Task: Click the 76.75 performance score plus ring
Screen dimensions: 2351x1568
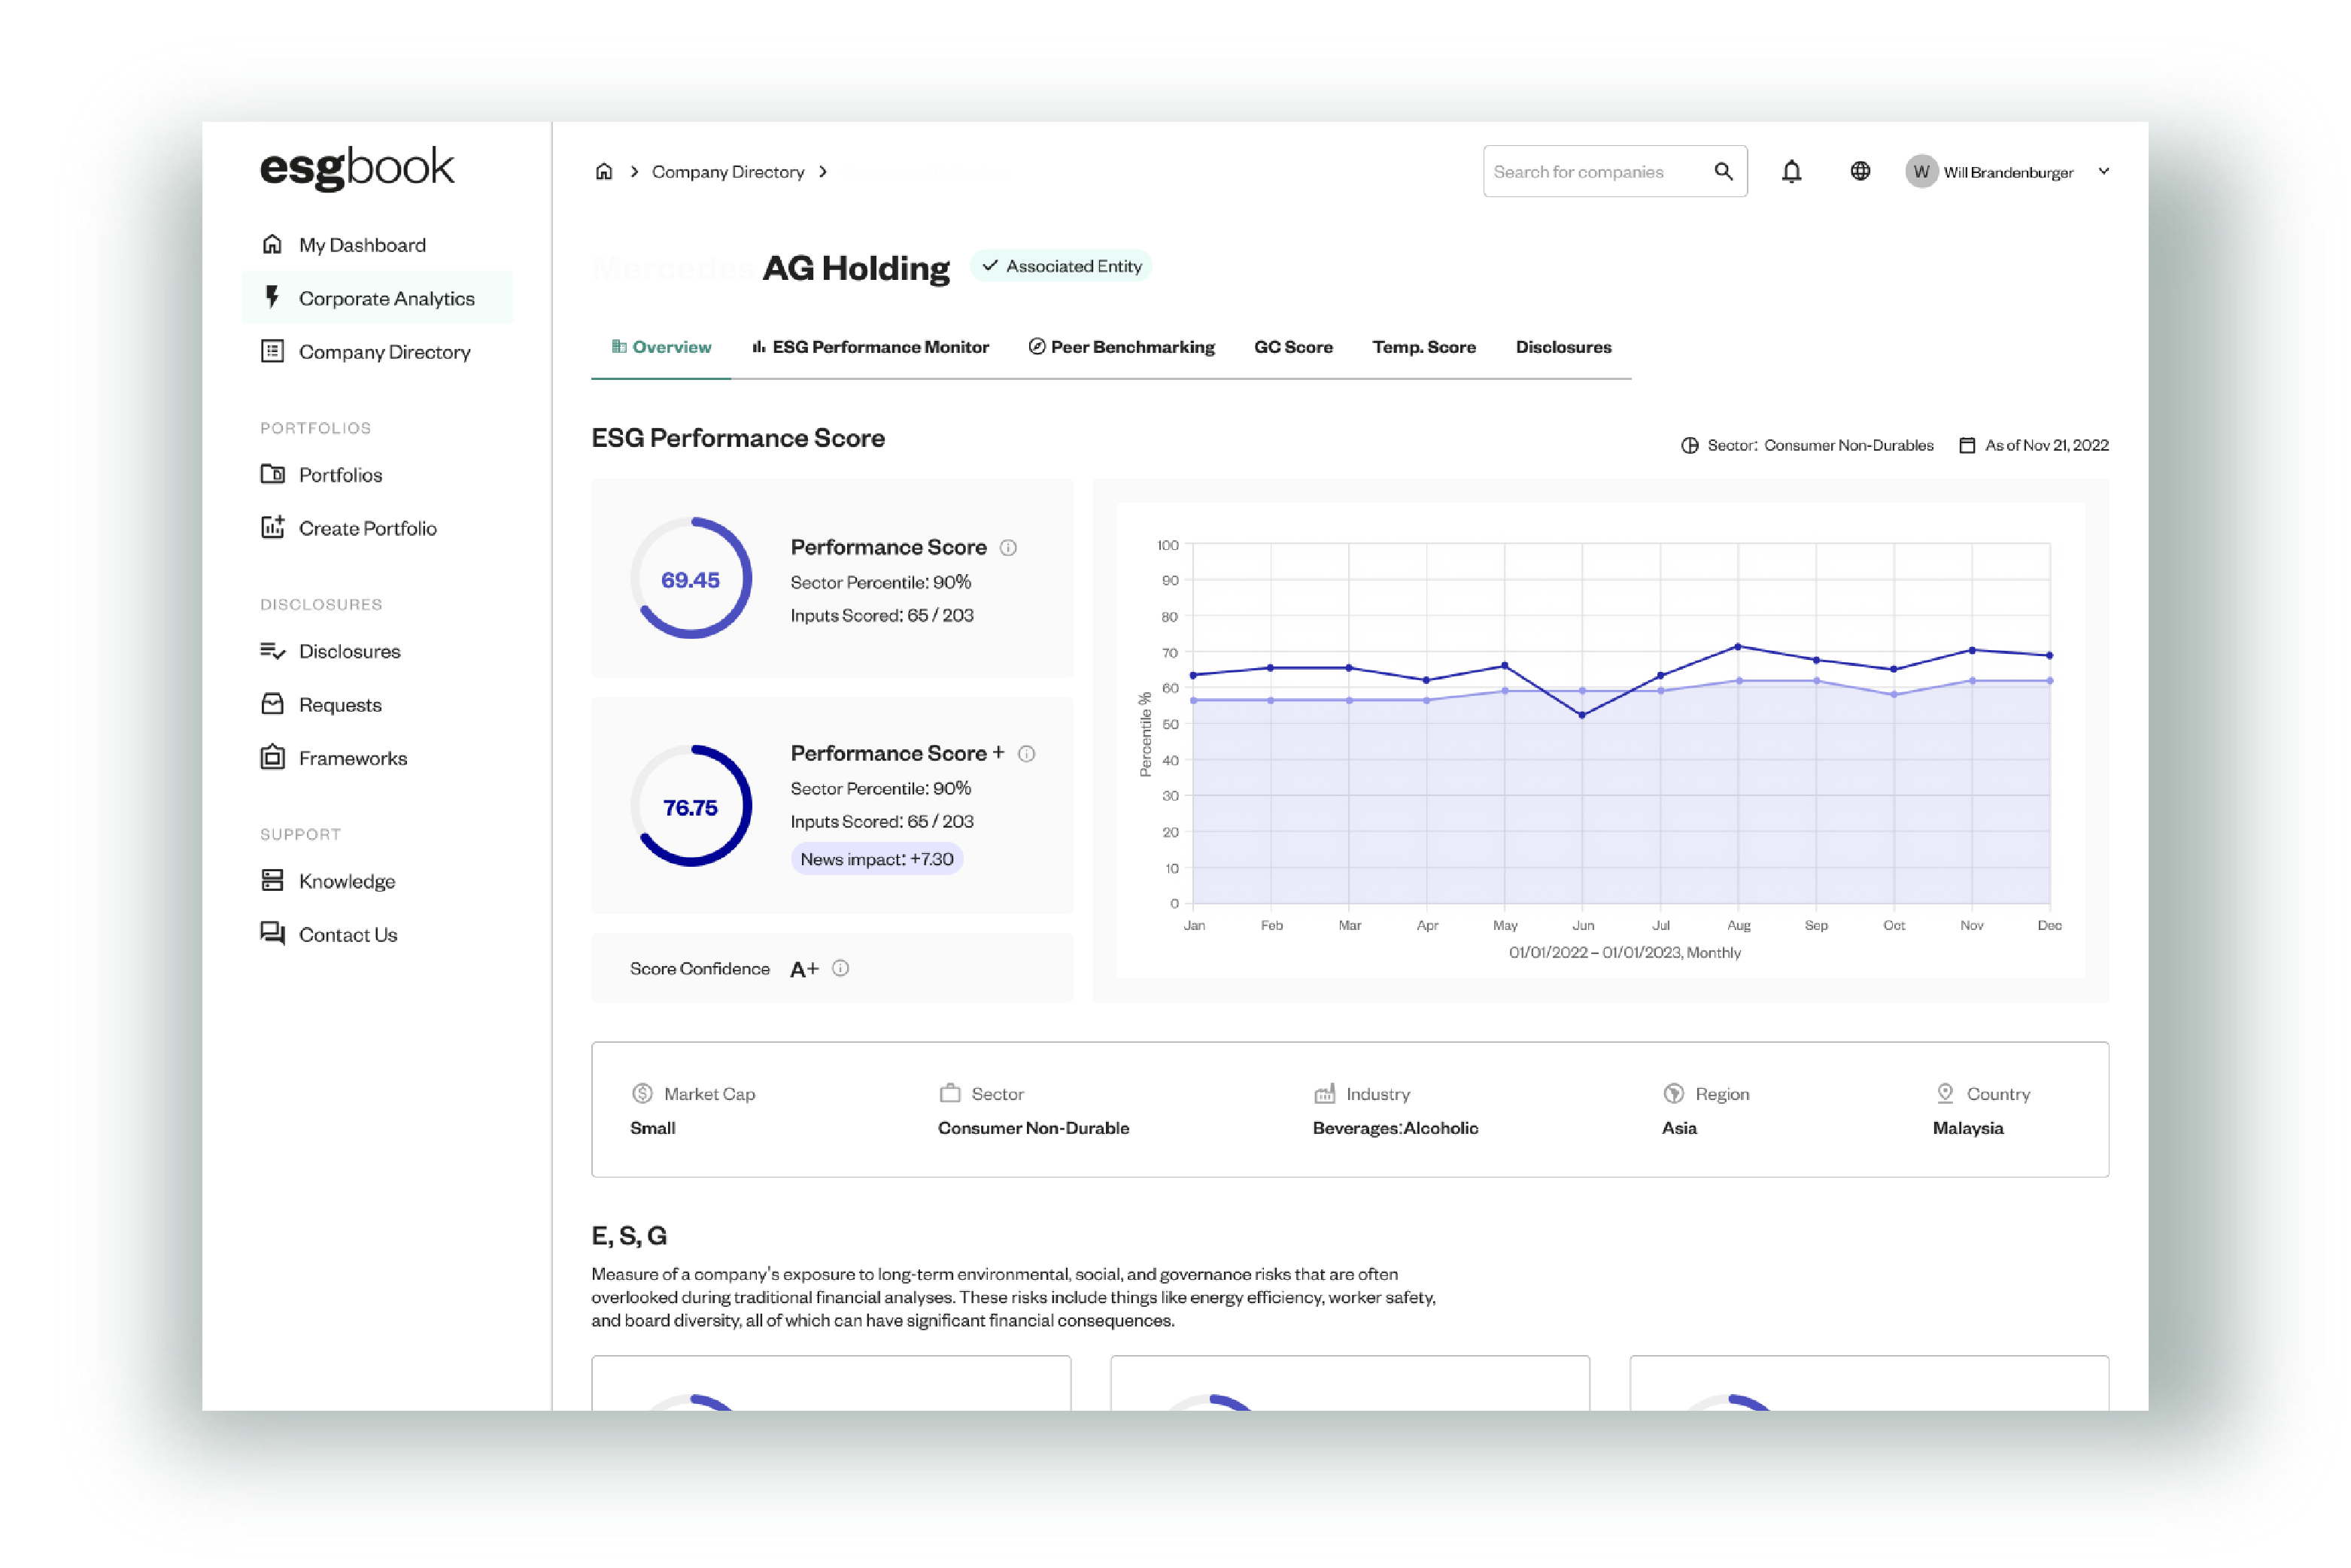Action: point(691,806)
